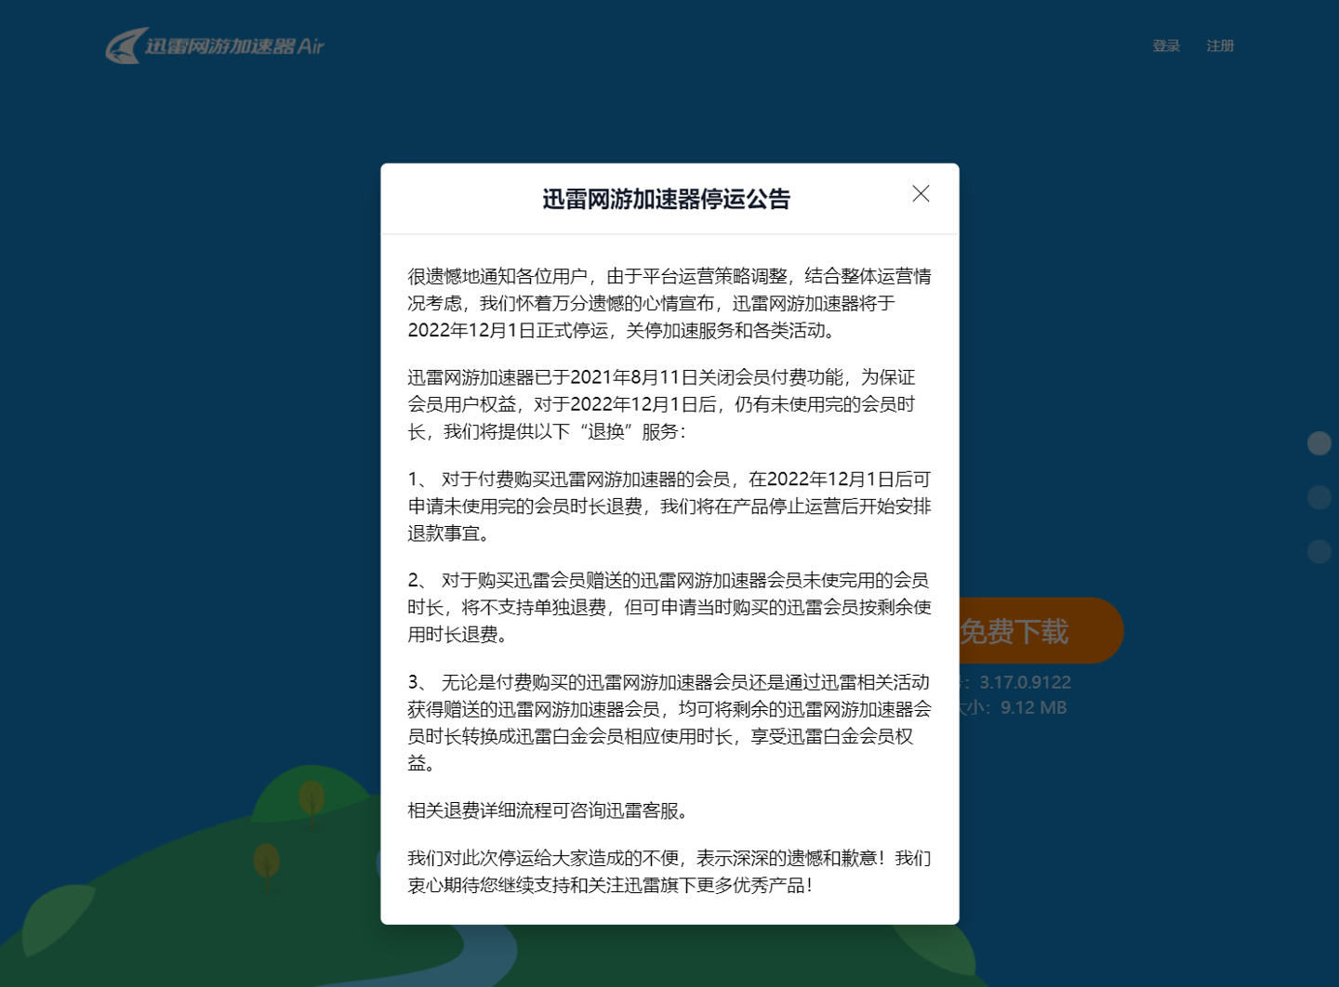This screenshot has width=1339, height=987.
Task: Click the 登录 link in the navigation
Action: [1165, 46]
